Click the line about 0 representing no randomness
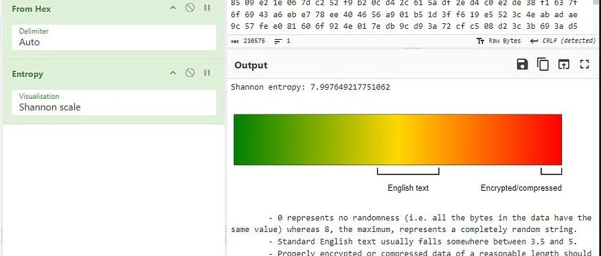 coord(411,224)
